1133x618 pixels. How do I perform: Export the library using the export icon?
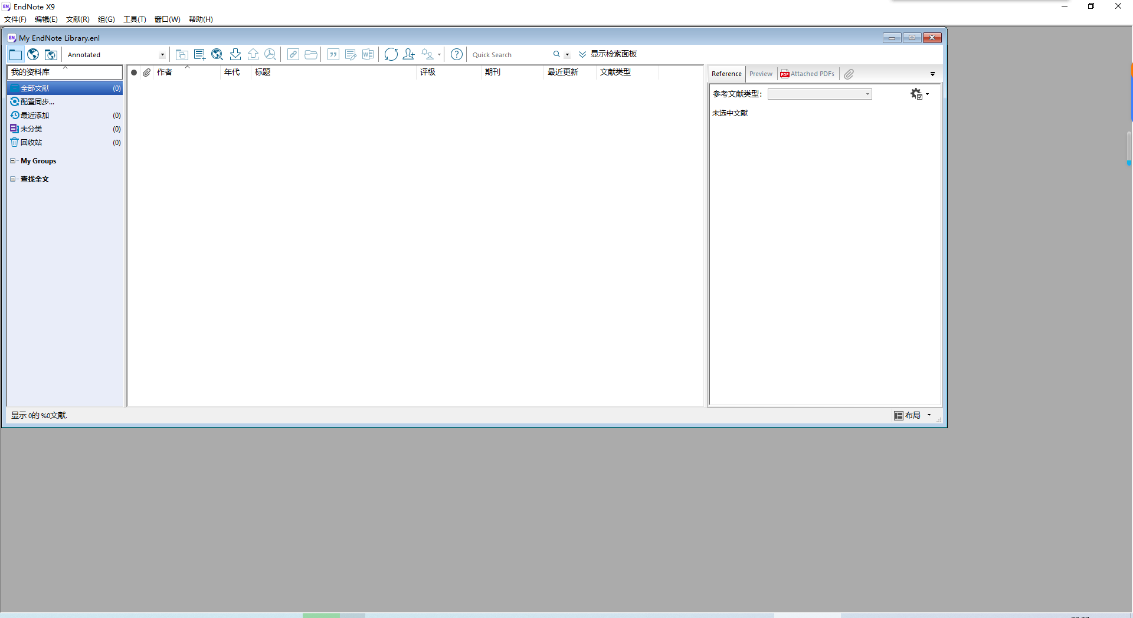253,54
